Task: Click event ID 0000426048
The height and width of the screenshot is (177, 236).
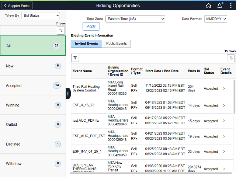Action: tap(117, 140)
